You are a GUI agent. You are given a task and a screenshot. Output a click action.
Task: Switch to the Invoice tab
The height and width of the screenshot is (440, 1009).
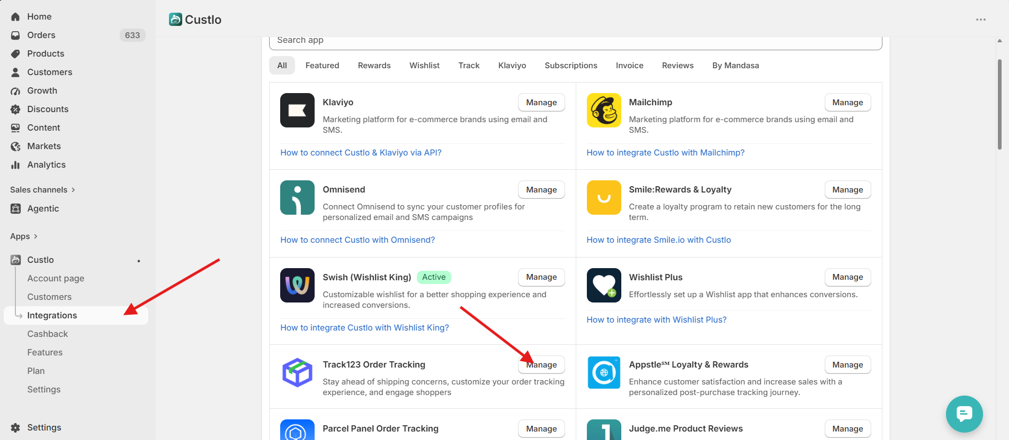coord(629,66)
